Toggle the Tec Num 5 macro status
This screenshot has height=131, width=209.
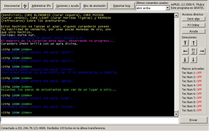click(199, 90)
